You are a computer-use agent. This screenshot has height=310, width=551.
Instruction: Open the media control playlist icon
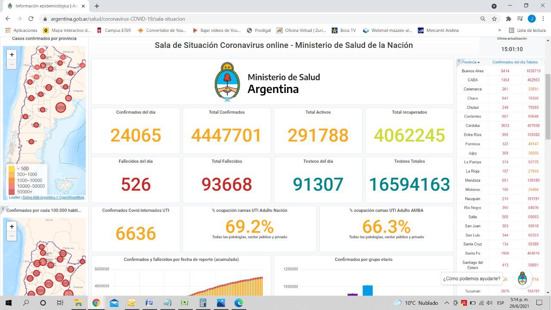[520, 19]
